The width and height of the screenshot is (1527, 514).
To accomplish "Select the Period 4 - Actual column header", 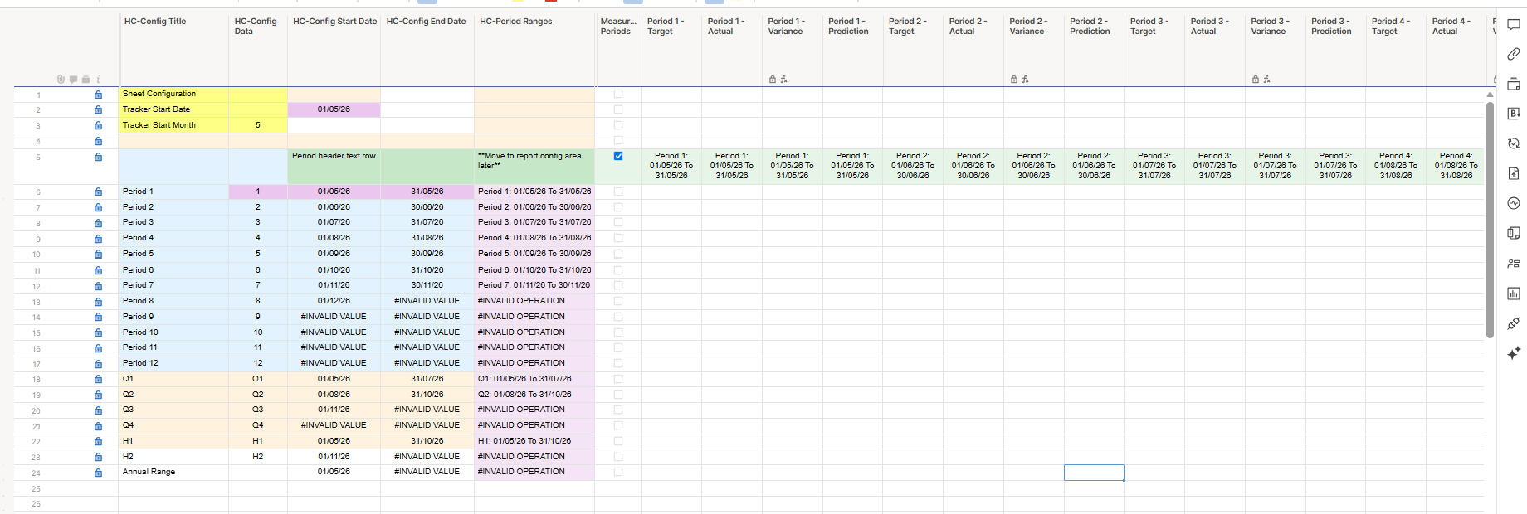I will (x=1456, y=48).
